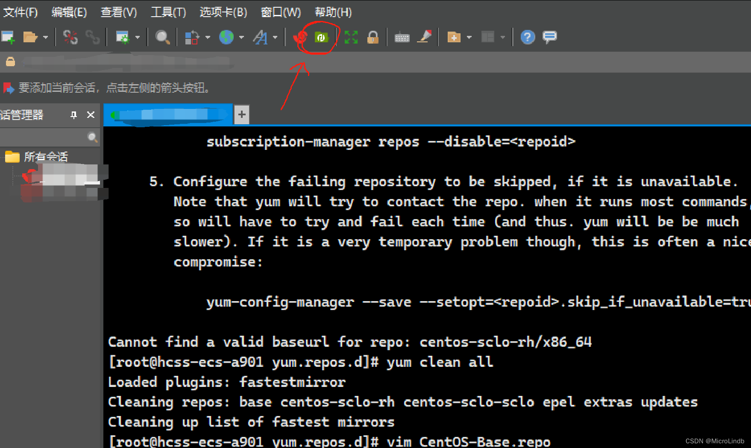Open the 窗口(W) menu
The image size is (751, 448).
280,12
